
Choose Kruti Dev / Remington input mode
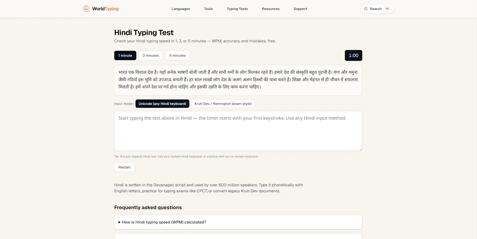223,104
